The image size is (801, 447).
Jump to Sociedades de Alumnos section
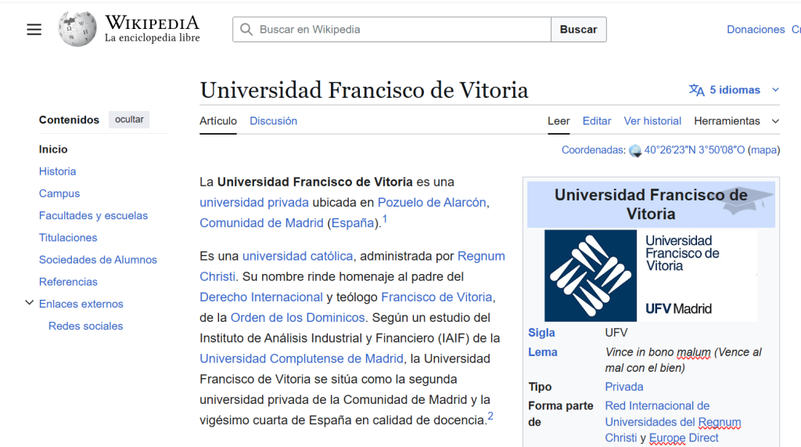(x=98, y=259)
